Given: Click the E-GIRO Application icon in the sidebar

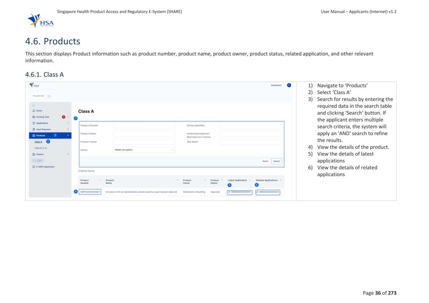Looking at the screenshot, I should click(34, 167).
